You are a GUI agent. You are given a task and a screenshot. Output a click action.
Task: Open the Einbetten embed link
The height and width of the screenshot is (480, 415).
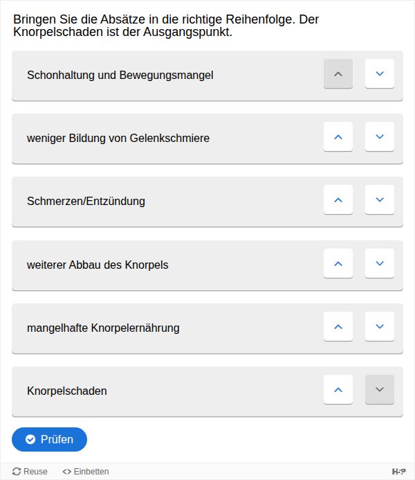click(x=86, y=472)
